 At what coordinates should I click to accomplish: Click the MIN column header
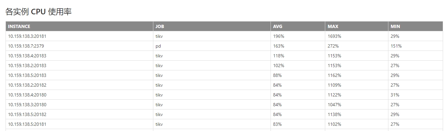pyautogui.click(x=395, y=26)
